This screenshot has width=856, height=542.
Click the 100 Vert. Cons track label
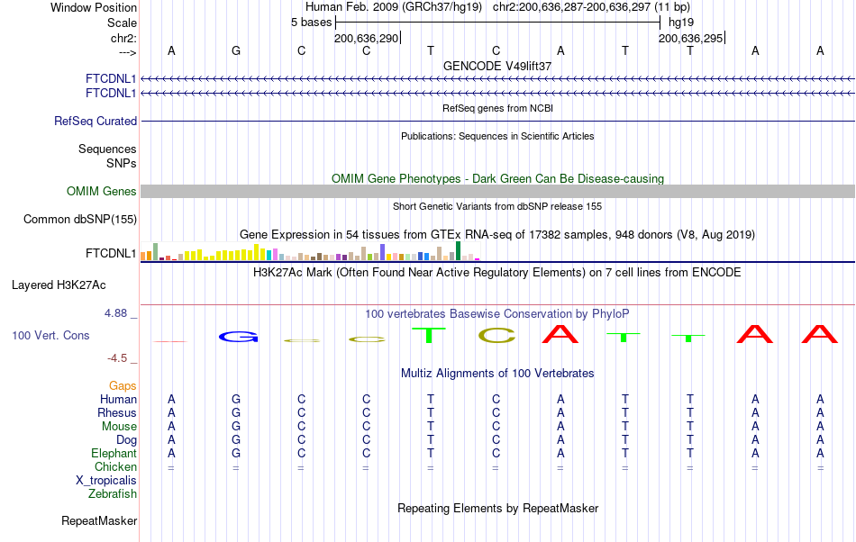coord(50,335)
